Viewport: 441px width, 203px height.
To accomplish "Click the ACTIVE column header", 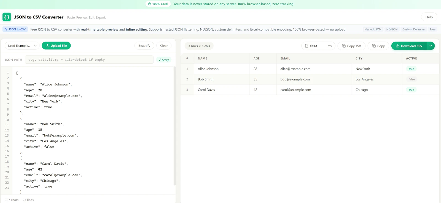I will pyautogui.click(x=420, y=58).
